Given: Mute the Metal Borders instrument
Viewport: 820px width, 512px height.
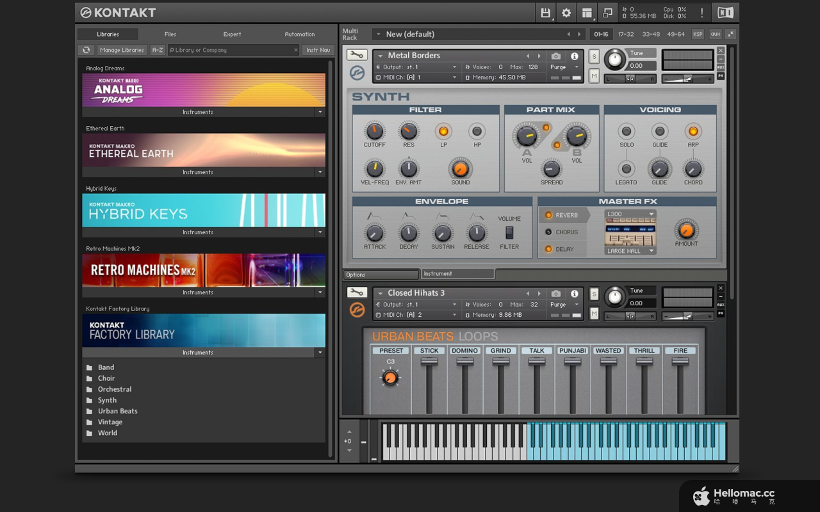Looking at the screenshot, I should [x=594, y=76].
